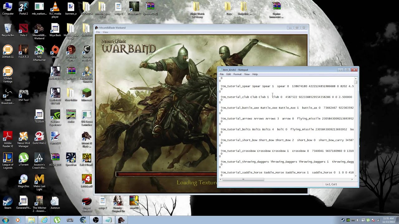
Task: Launch Steam from the desktop icon
Action: click(7, 203)
